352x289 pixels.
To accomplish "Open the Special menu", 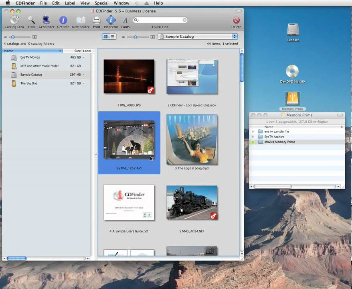I will (101, 3).
